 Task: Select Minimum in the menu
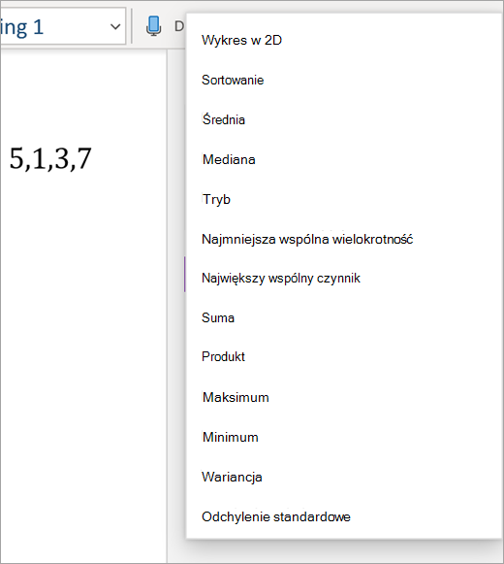(x=231, y=437)
